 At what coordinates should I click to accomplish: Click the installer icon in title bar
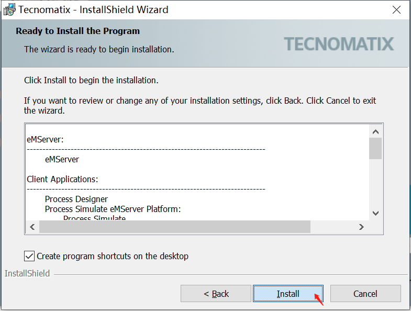click(x=9, y=10)
